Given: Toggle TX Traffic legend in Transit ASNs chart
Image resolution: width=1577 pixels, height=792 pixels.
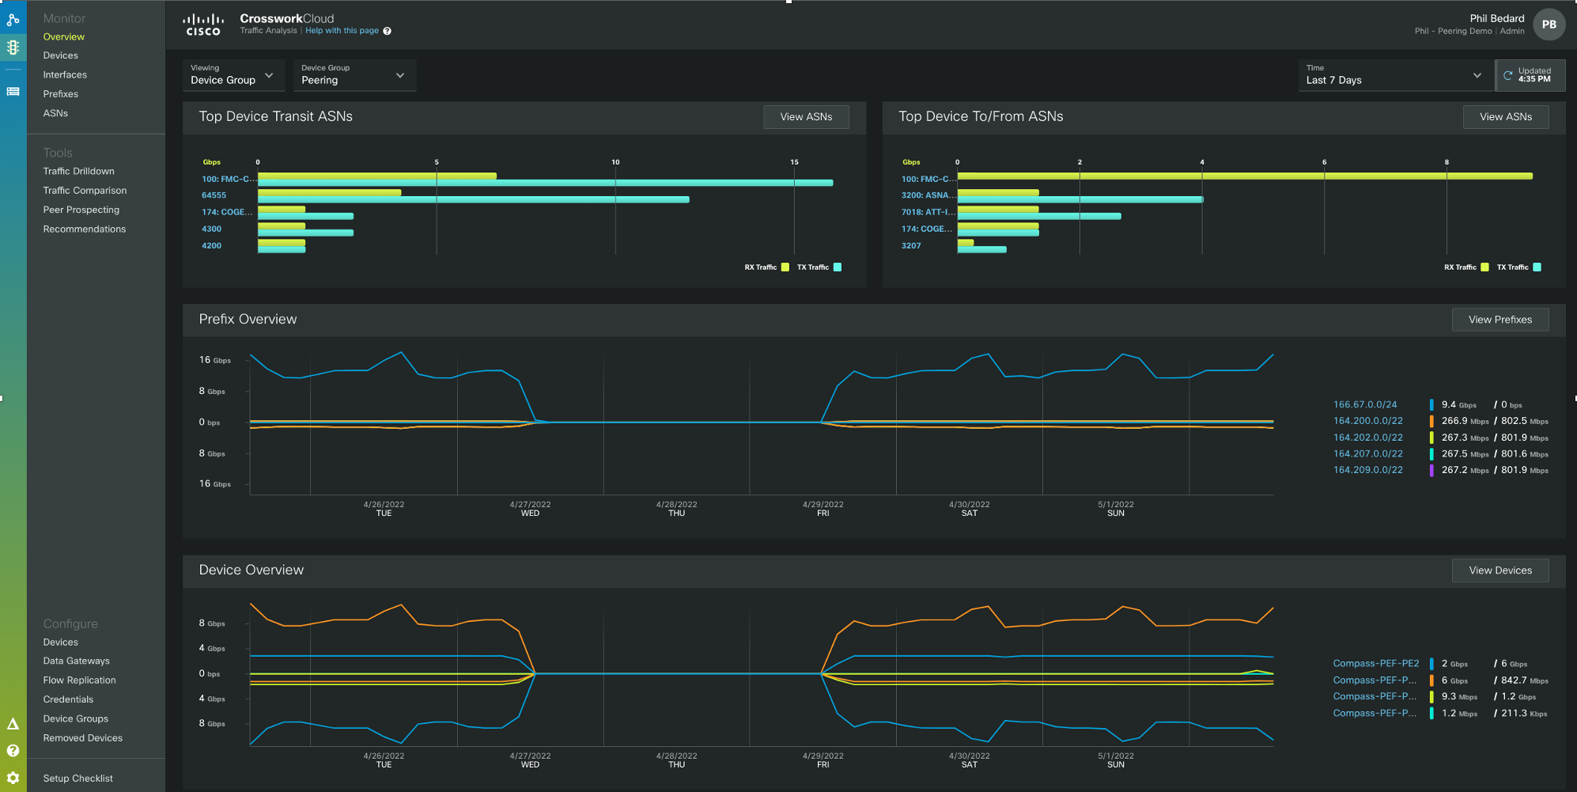Looking at the screenshot, I should point(838,267).
